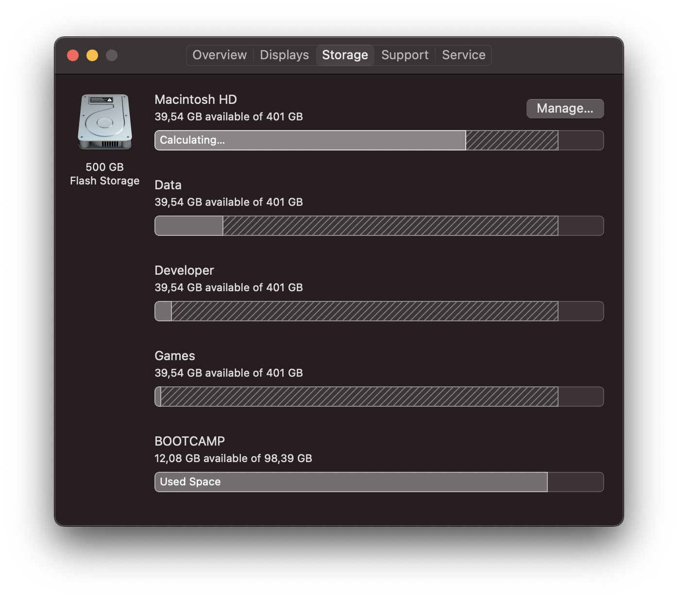This screenshot has height=598, width=678.
Task: Click the Data volume storage bar
Action: pyautogui.click(x=379, y=226)
